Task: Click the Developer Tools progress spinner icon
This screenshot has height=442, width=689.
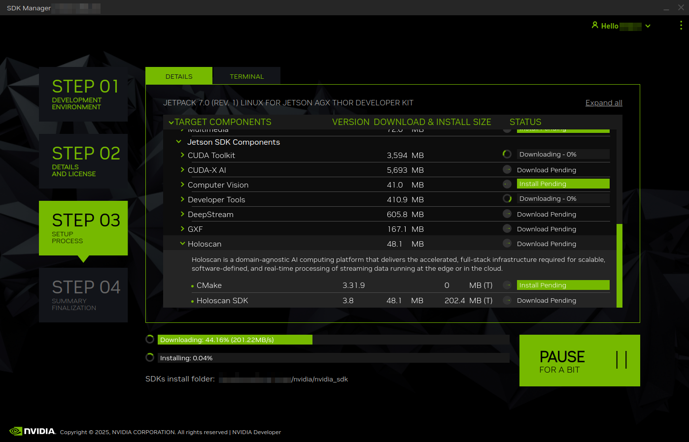Action: 507,198
